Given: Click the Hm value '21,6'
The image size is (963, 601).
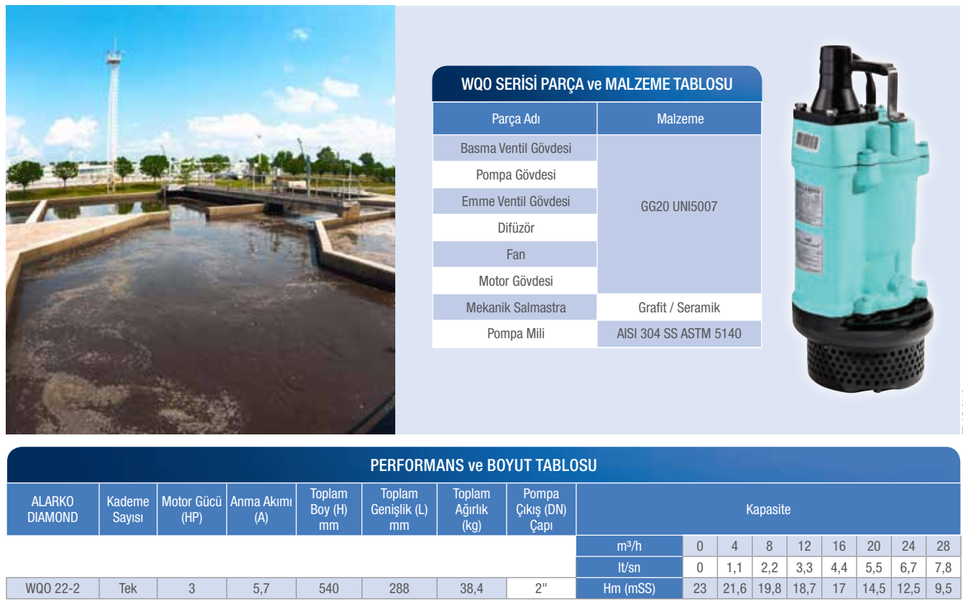Looking at the screenshot, I should point(734,588).
